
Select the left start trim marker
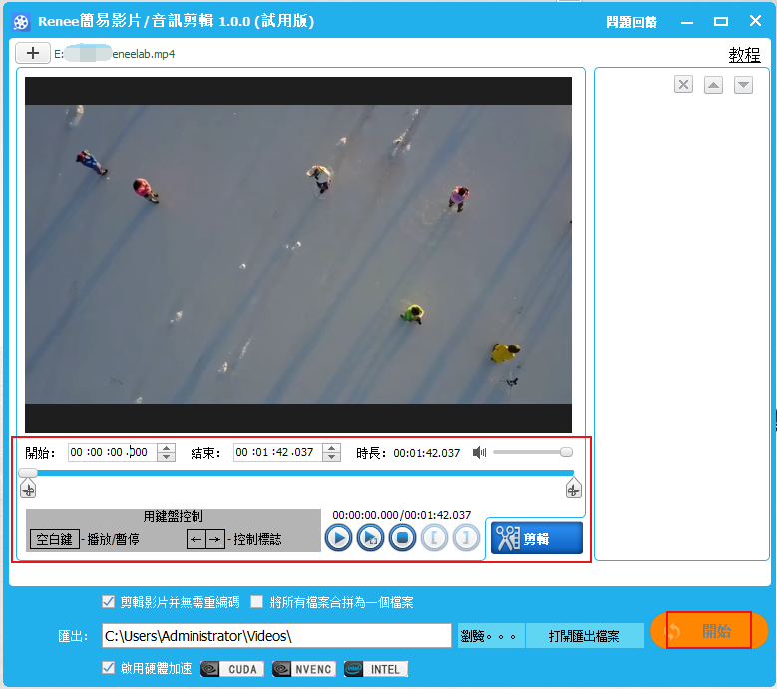click(28, 488)
